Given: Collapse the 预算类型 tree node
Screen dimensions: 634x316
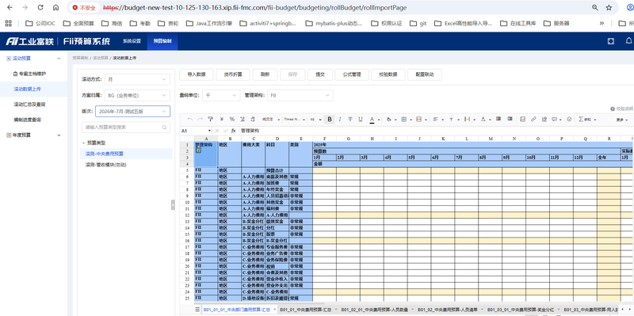Looking at the screenshot, I should click(84, 143).
